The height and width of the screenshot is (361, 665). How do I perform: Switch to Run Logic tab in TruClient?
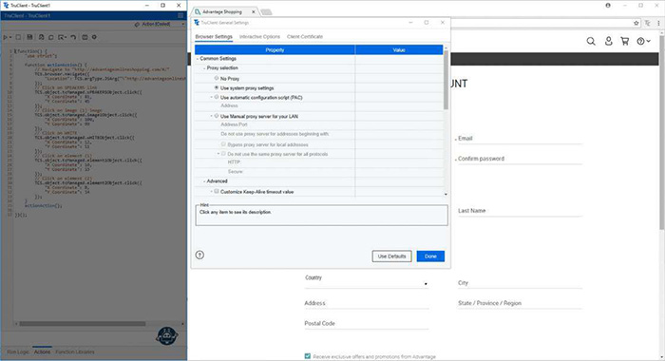click(18, 351)
